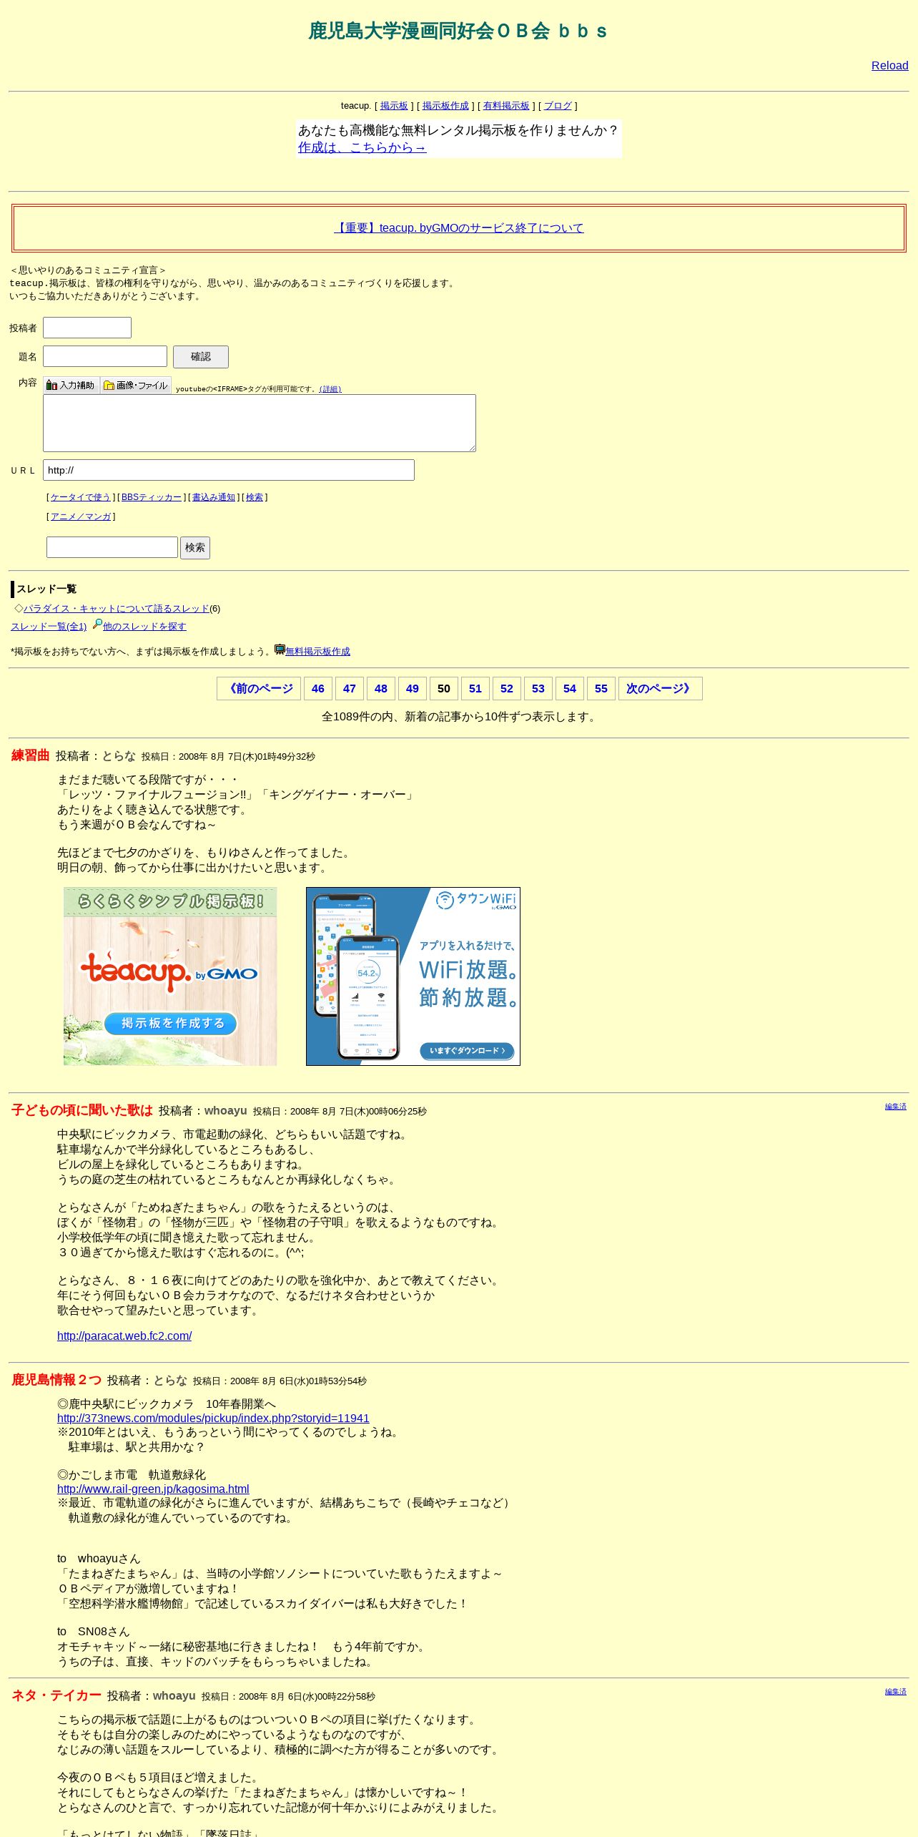Go to 次のページ》 next page
This screenshot has width=918, height=1837.
pyautogui.click(x=661, y=689)
